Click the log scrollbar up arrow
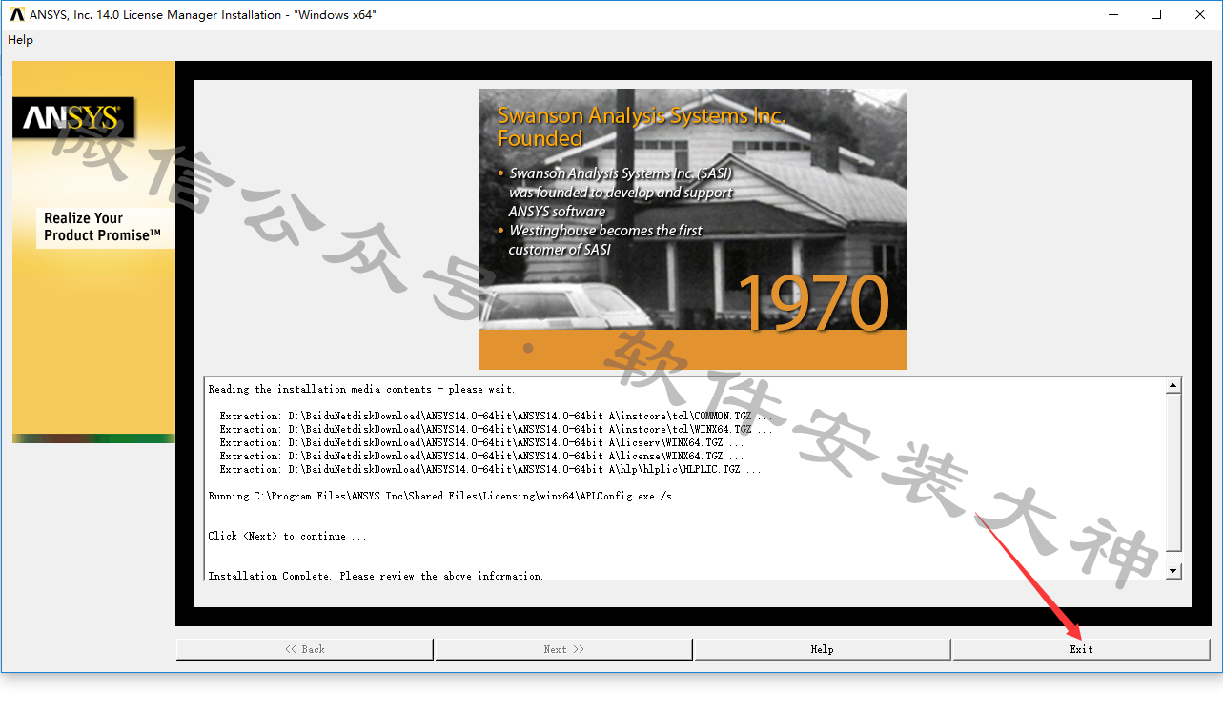Viewport: 1223px width, 713px height. click(x=1173, y=386)
